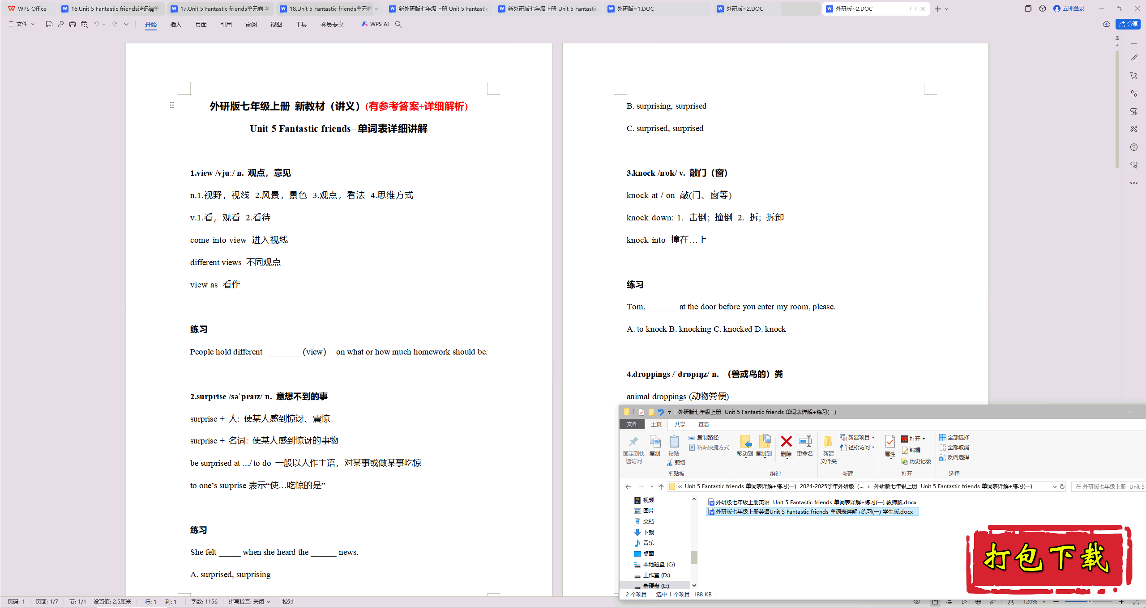This screenshot has width=1146, height=608.
Task: Click the settings sliders icon in right sidebar
Action: [1133, 93]
